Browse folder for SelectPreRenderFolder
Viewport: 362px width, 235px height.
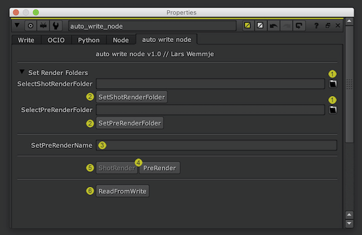pos(333,110)
